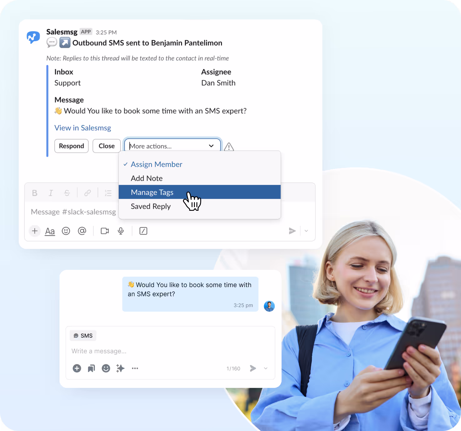Toggle strikethrough formatting in Slack composer
The width and height of the screenshot is (461, 431).
67,193
